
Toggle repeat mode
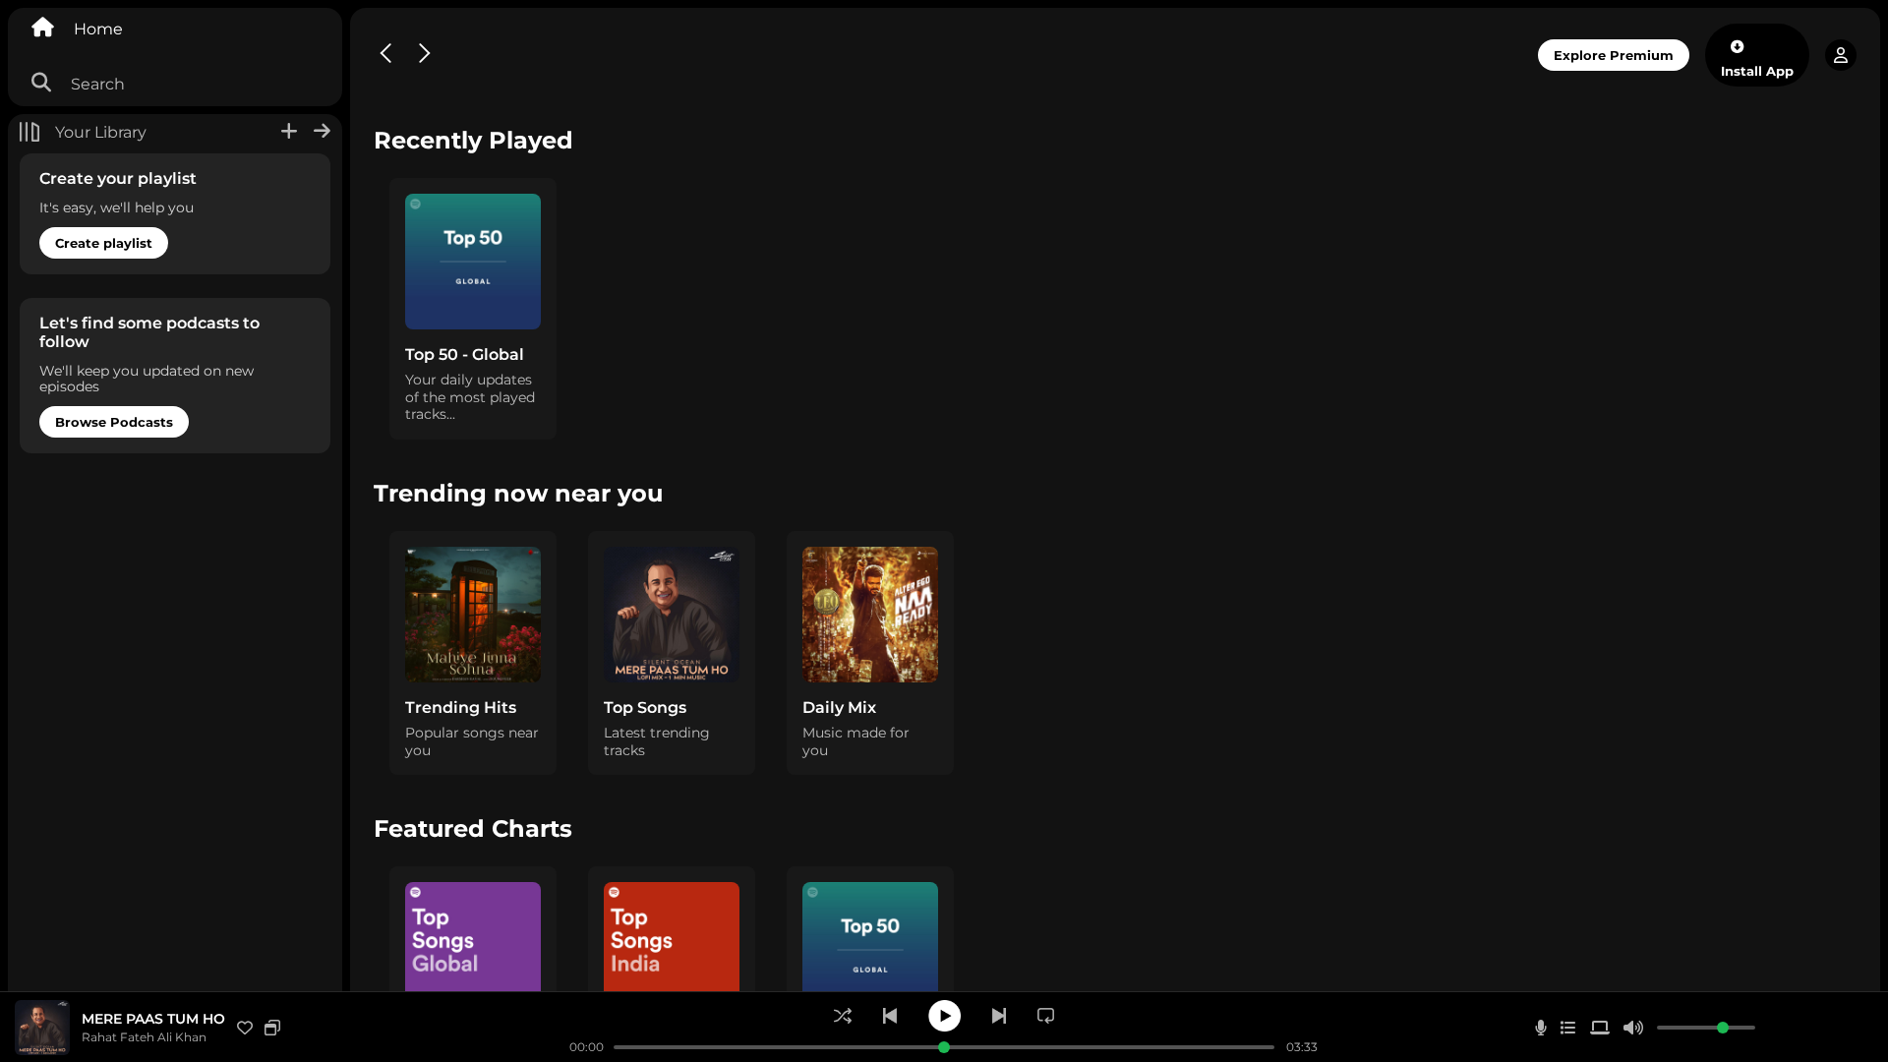click(x=1046, y=1016)
